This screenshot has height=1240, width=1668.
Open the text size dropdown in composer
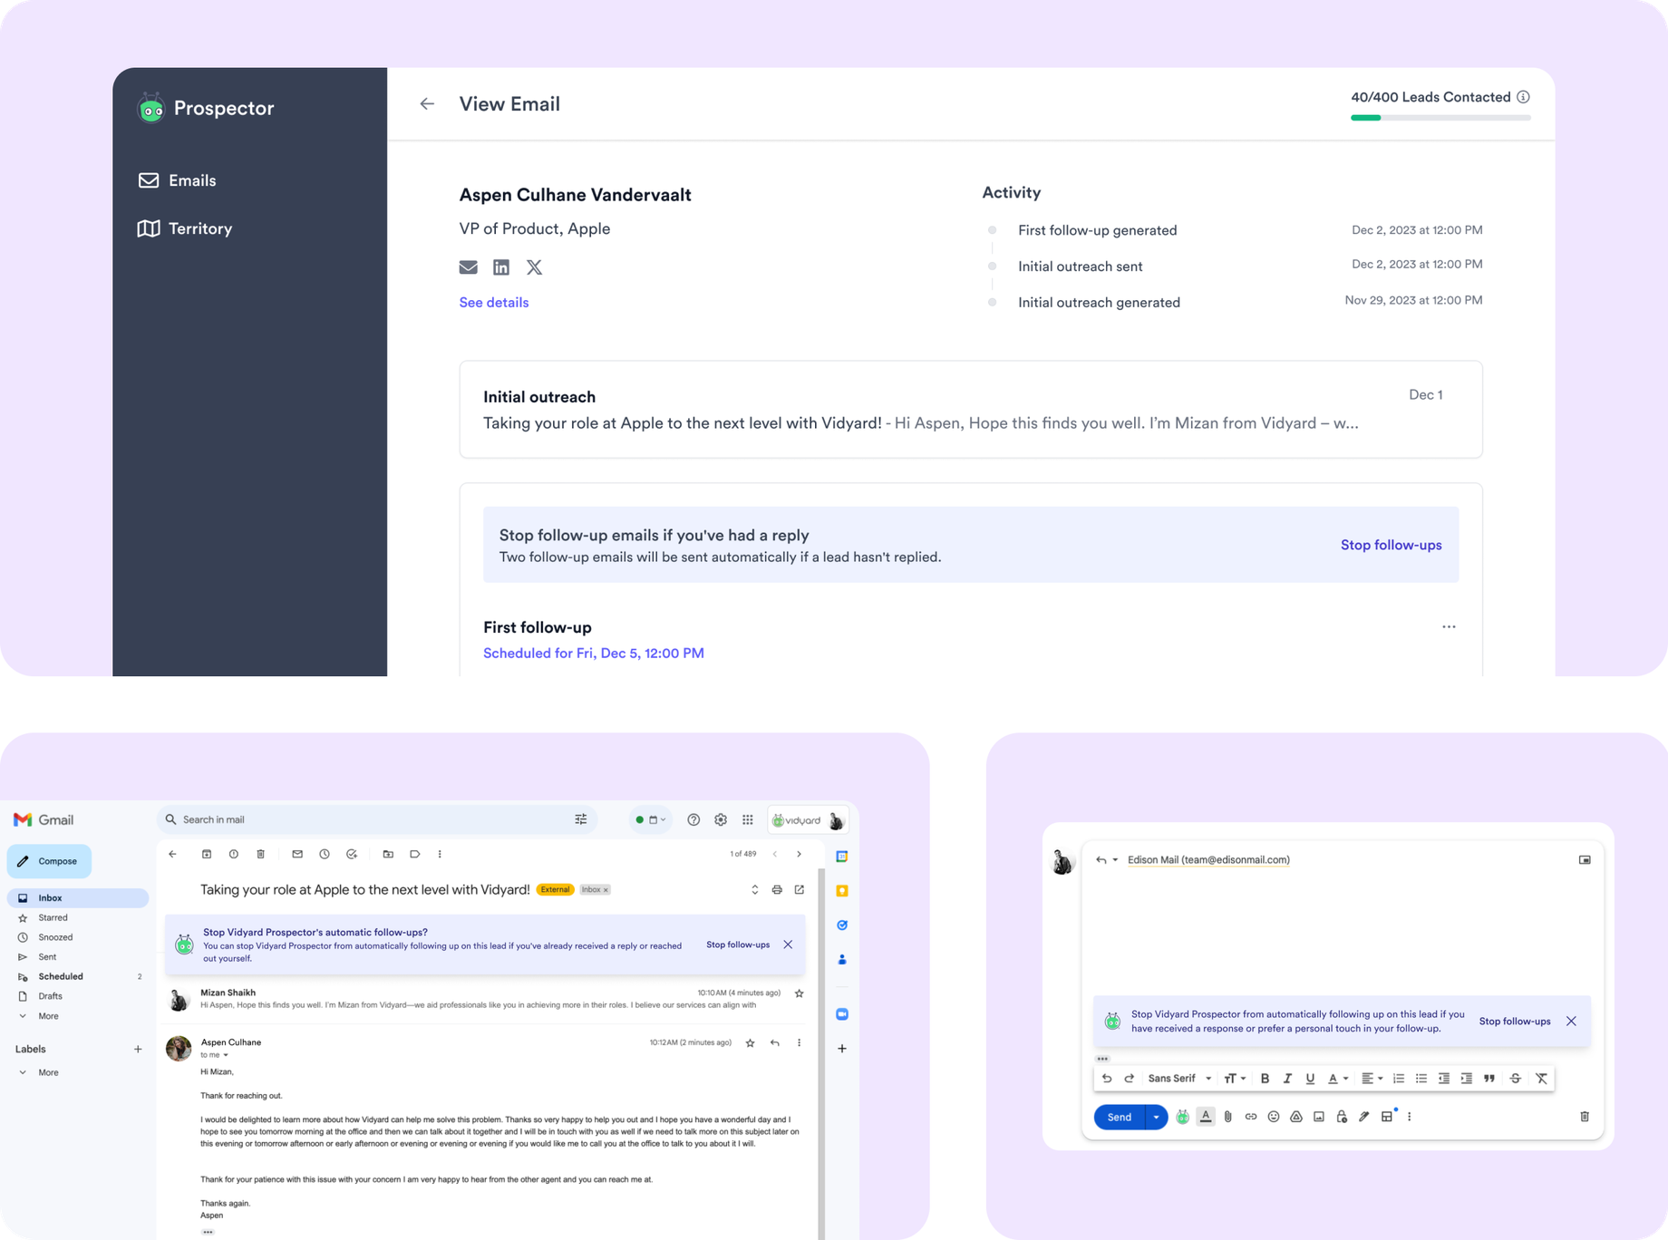[1235, 1079]
